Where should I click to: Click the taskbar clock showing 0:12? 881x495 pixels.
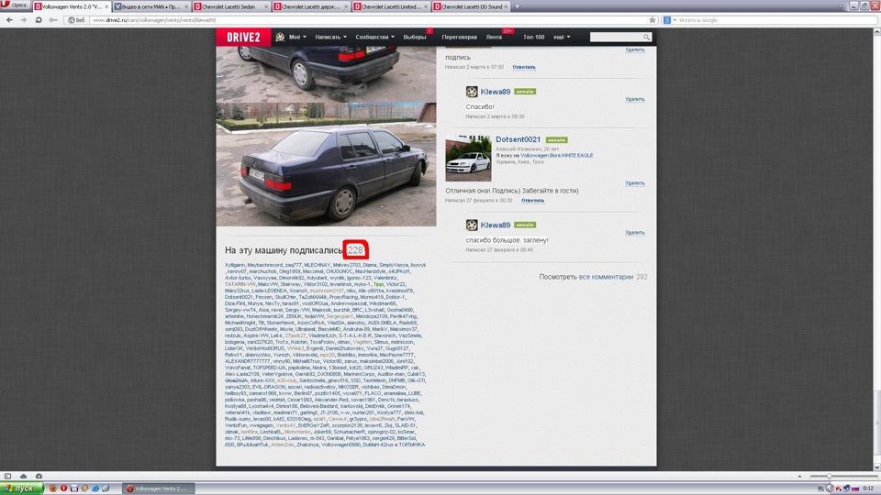868,489
